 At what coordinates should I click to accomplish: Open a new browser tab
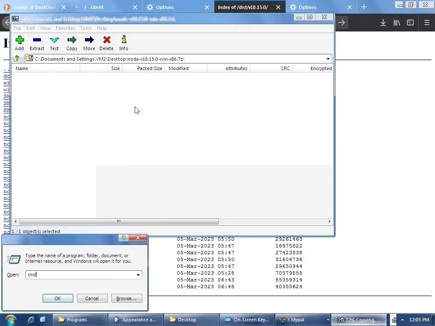(x=364, y=7)
